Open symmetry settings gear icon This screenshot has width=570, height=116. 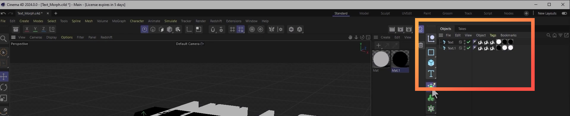(280, 29)
